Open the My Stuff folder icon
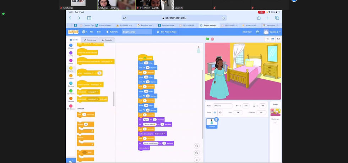The width and height of the screenshot is (348, 163). tap(257, 32)
